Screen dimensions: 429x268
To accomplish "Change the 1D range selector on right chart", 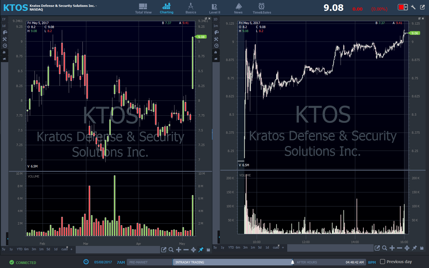I will click(x=216, y=19).
